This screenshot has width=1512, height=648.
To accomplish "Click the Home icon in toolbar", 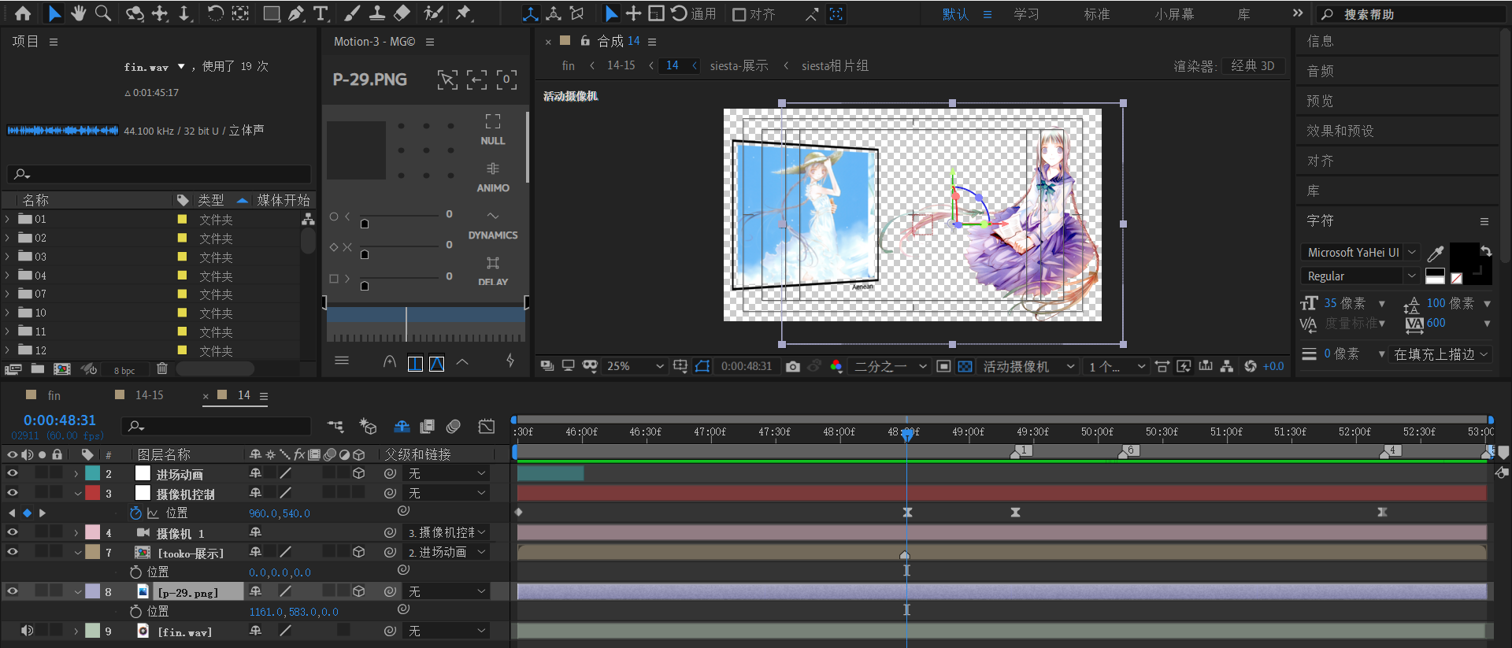I will pyautogui.click(x=23, y=13).
